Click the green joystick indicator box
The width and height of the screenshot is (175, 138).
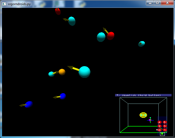click(x=162, y=133)
